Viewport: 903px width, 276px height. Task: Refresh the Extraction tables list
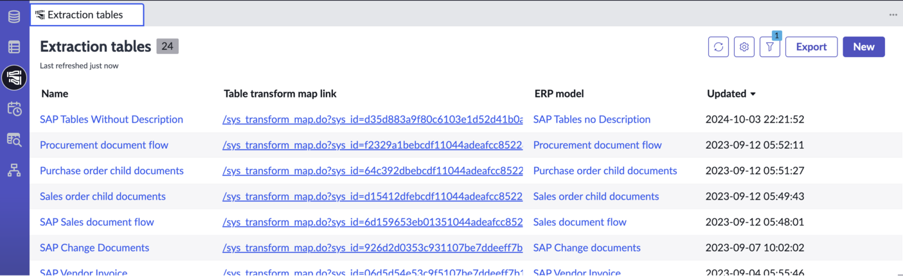point(719,47)
